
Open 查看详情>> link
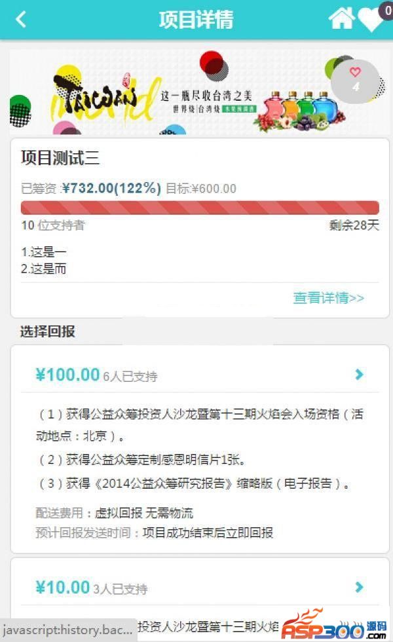pos(328,297)
